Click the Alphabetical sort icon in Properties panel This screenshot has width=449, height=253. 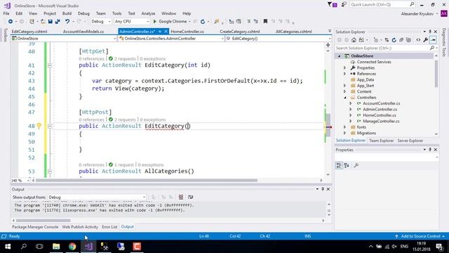pos(347,166)
